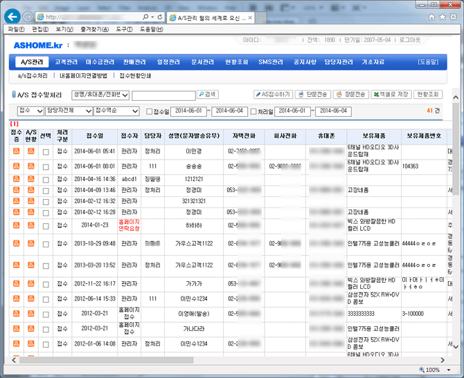Open the 즐겨찾기(A) menu
This screenshot has width=464, height=378.
click(95, 29)
